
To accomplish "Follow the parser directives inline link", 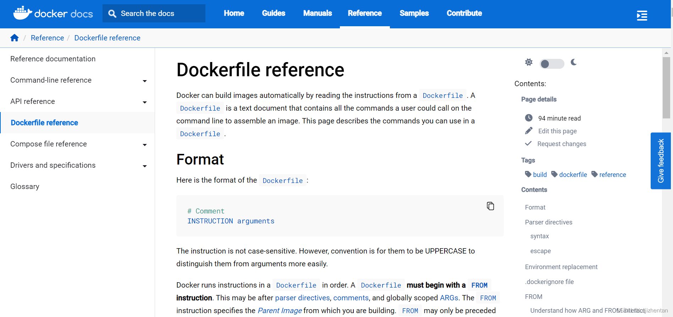I will [x=302, y=298].
